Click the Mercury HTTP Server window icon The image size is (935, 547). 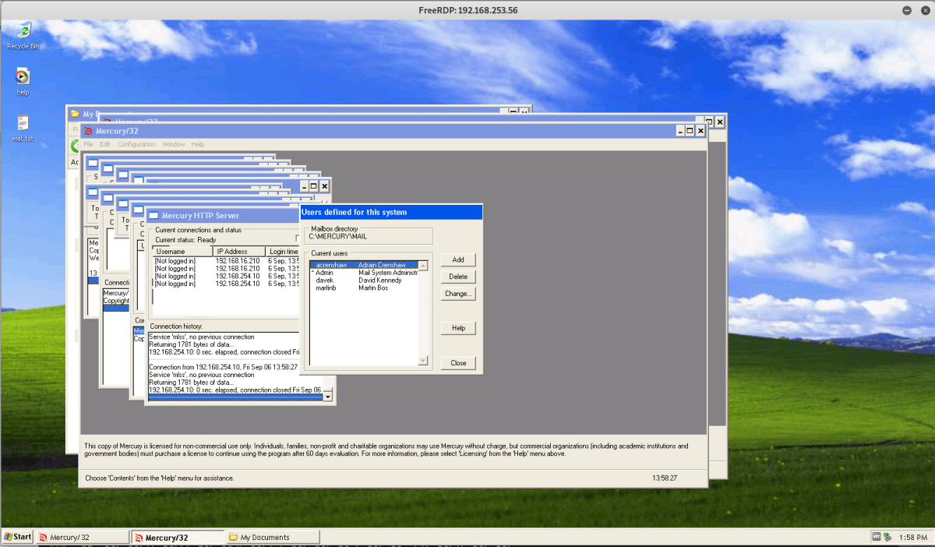[x=153, y=215]
